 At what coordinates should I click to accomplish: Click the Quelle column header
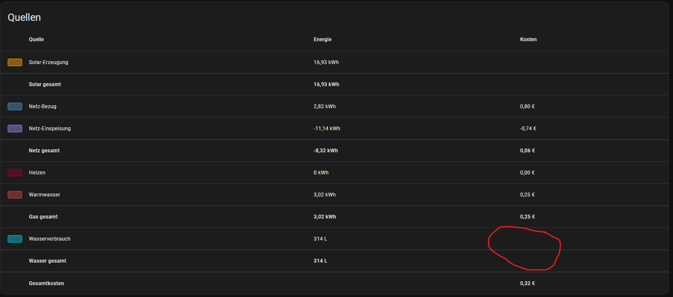point(36,39)
